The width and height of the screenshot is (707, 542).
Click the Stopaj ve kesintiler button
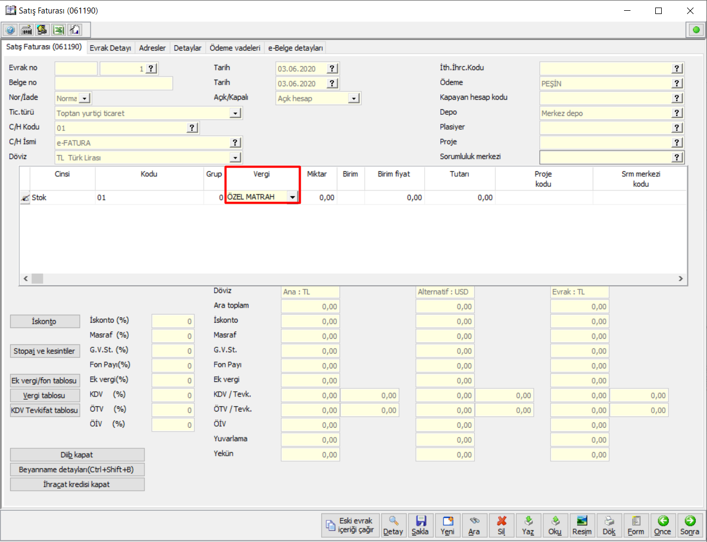[x=44, y=351]
